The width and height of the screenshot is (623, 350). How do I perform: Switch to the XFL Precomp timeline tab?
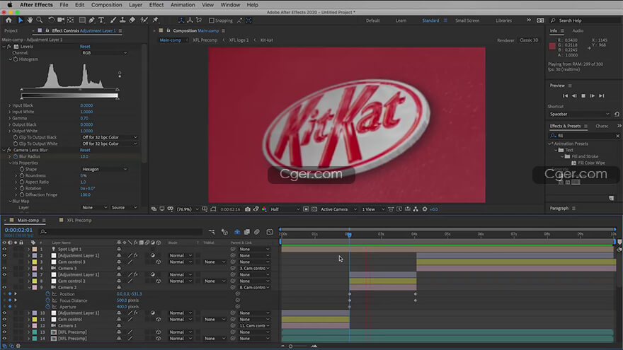point(79,221)
